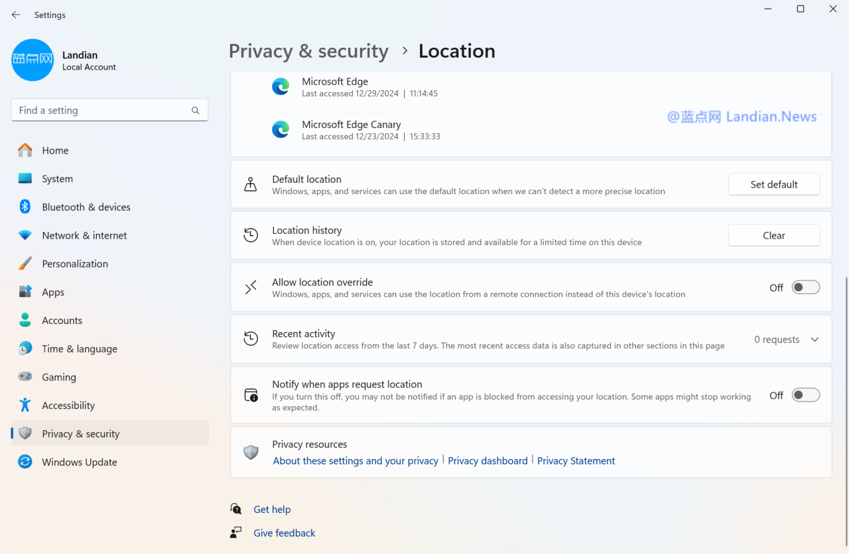
Task: Click the Landian account name
Action: [80, 55]
